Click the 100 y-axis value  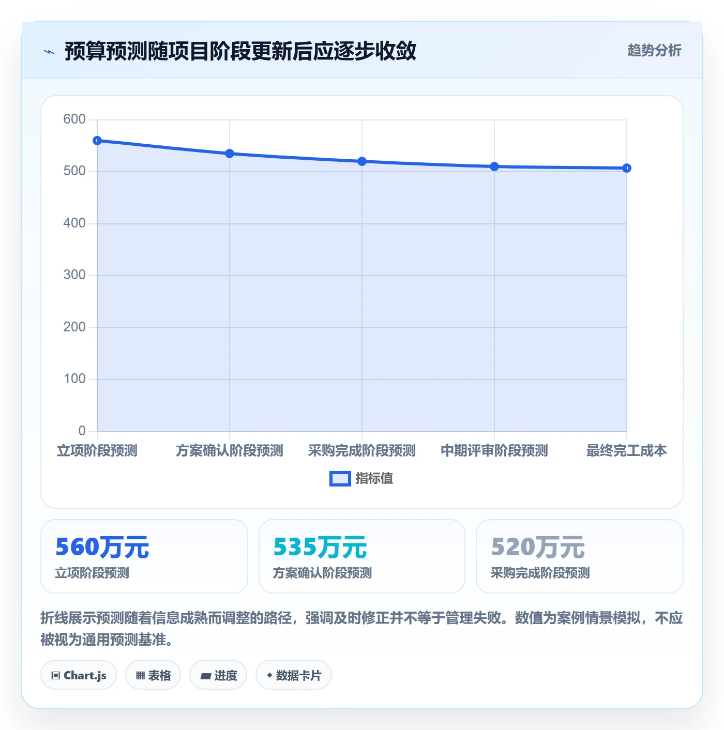pos(74,379)
